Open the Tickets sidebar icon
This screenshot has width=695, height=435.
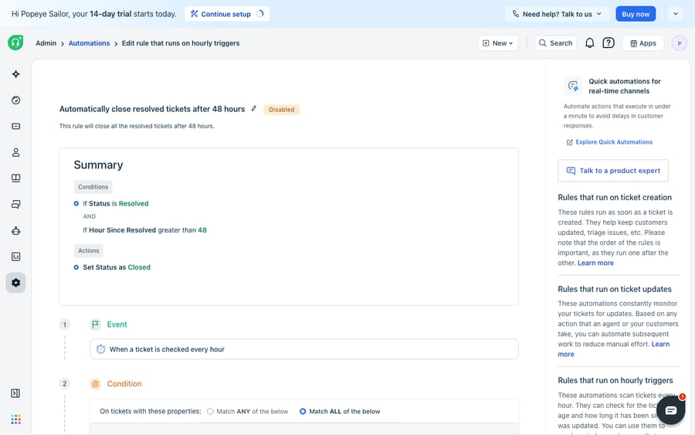(x=16, y=127)
